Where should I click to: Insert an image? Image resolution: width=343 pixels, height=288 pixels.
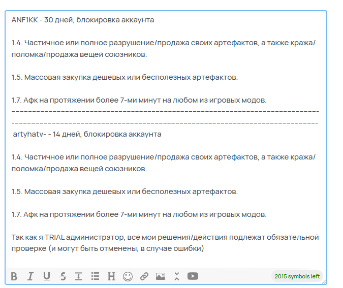tap(161, 276)
